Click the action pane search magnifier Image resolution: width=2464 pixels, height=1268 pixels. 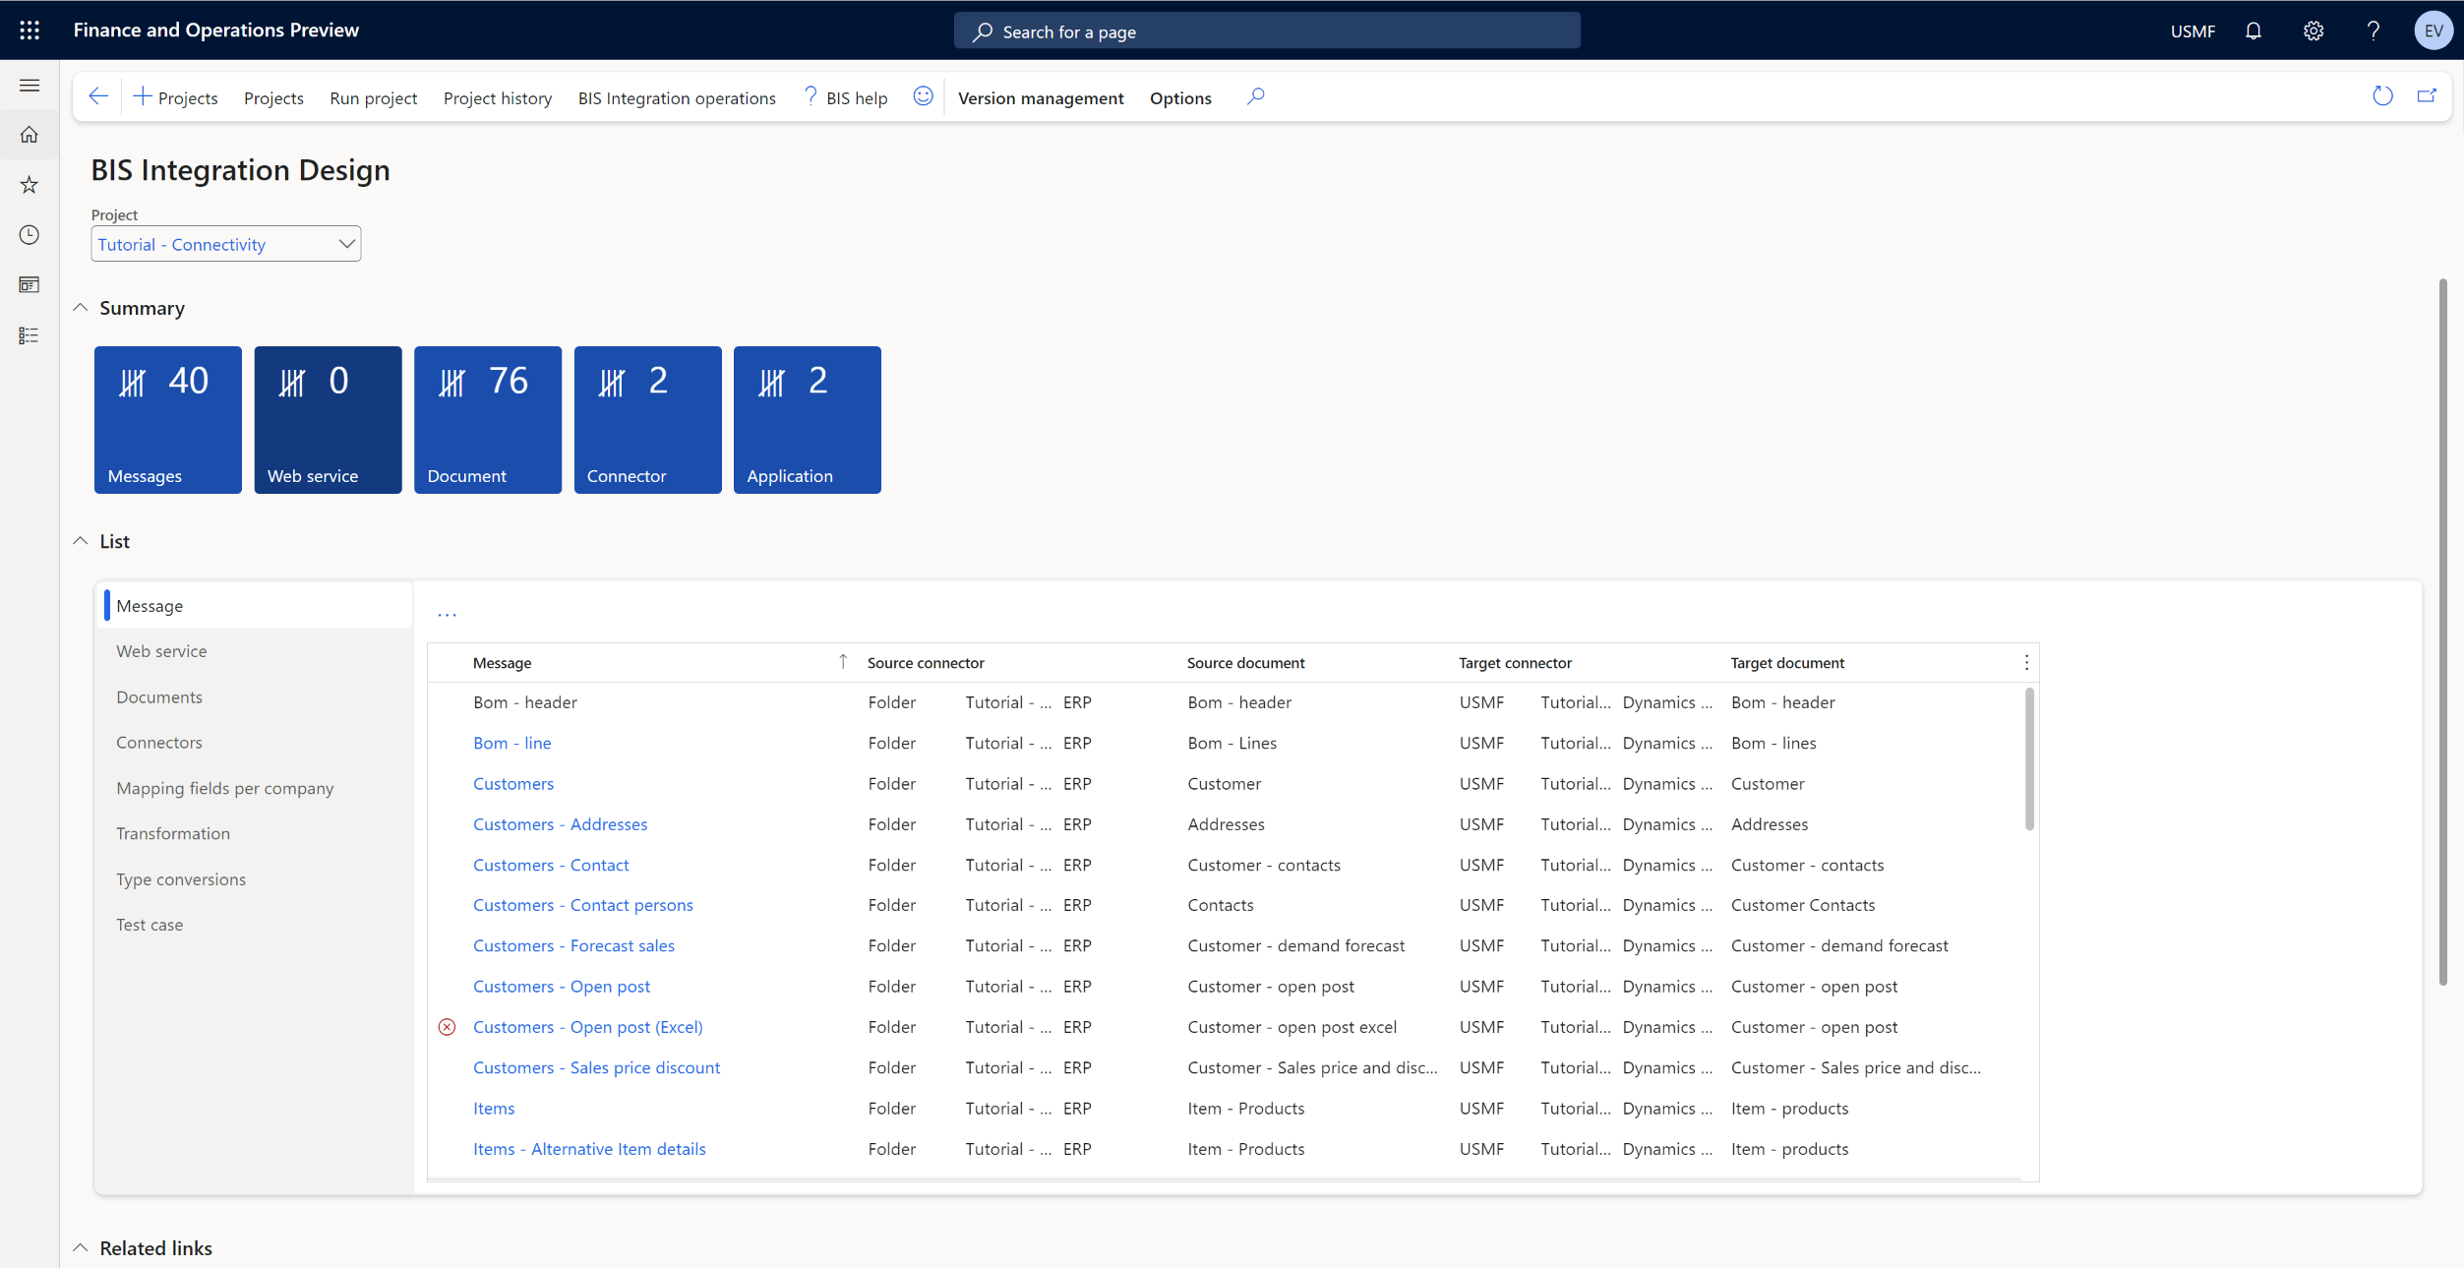click(x=1255, y=96)
